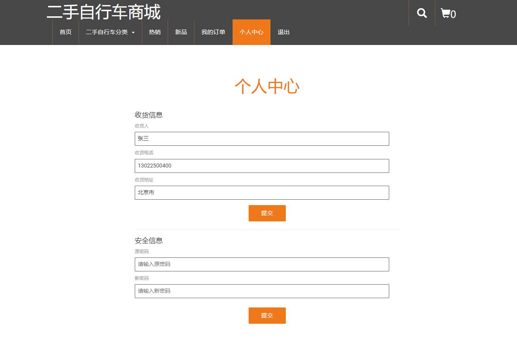Screen dimensions: 517x347
Task: Click the shopping cart icon
Action: pyautogui.click(x=445, y=13)
